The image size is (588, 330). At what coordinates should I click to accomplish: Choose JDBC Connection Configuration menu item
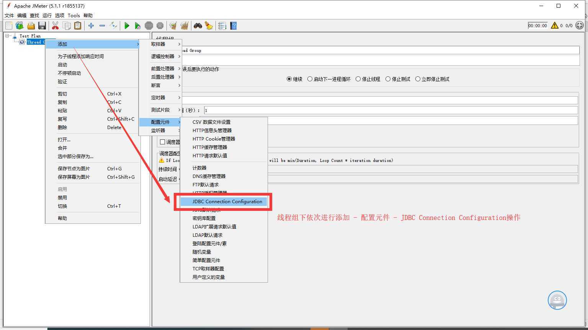point(224,201)
